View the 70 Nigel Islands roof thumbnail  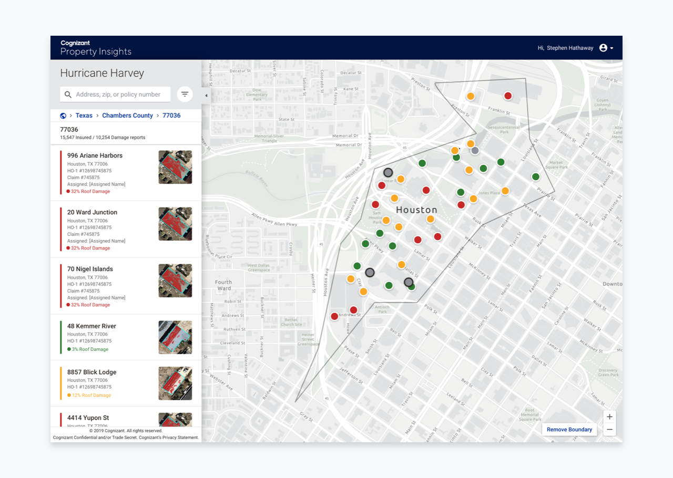coord(175,280)
